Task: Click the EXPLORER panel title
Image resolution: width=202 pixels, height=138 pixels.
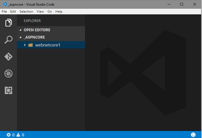Action: (32, 21)
